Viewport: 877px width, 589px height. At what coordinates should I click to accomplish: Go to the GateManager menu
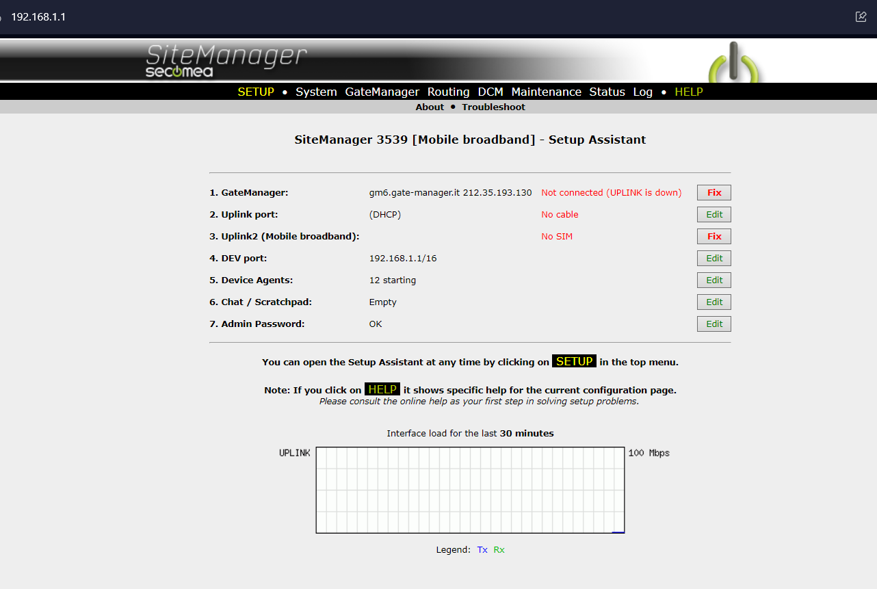(x=382, y=92)
